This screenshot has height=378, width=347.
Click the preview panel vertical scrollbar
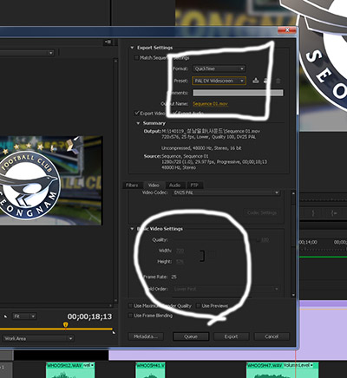tap(115, 180)
